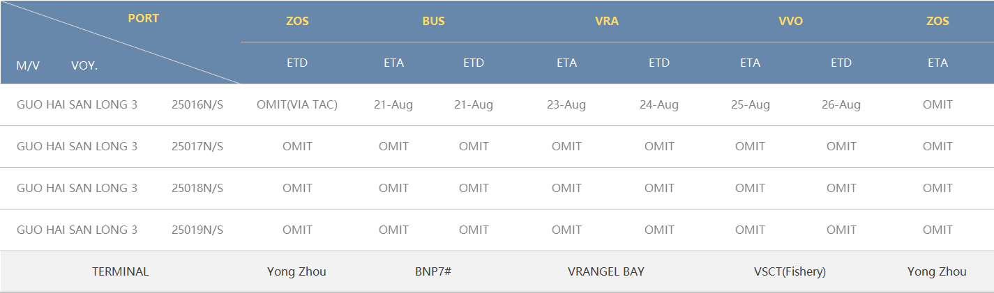Click the BNP7# terminal cell
The height and width of the screenshot is (293, 994).
tap(433, 272)
